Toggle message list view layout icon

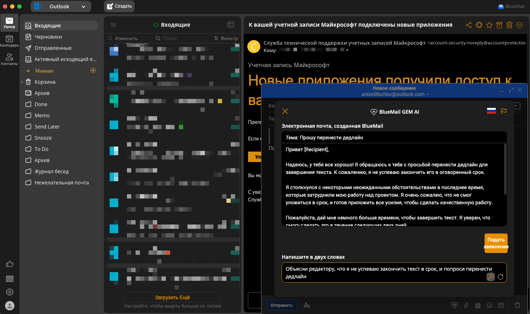click(x=231, y=25)
